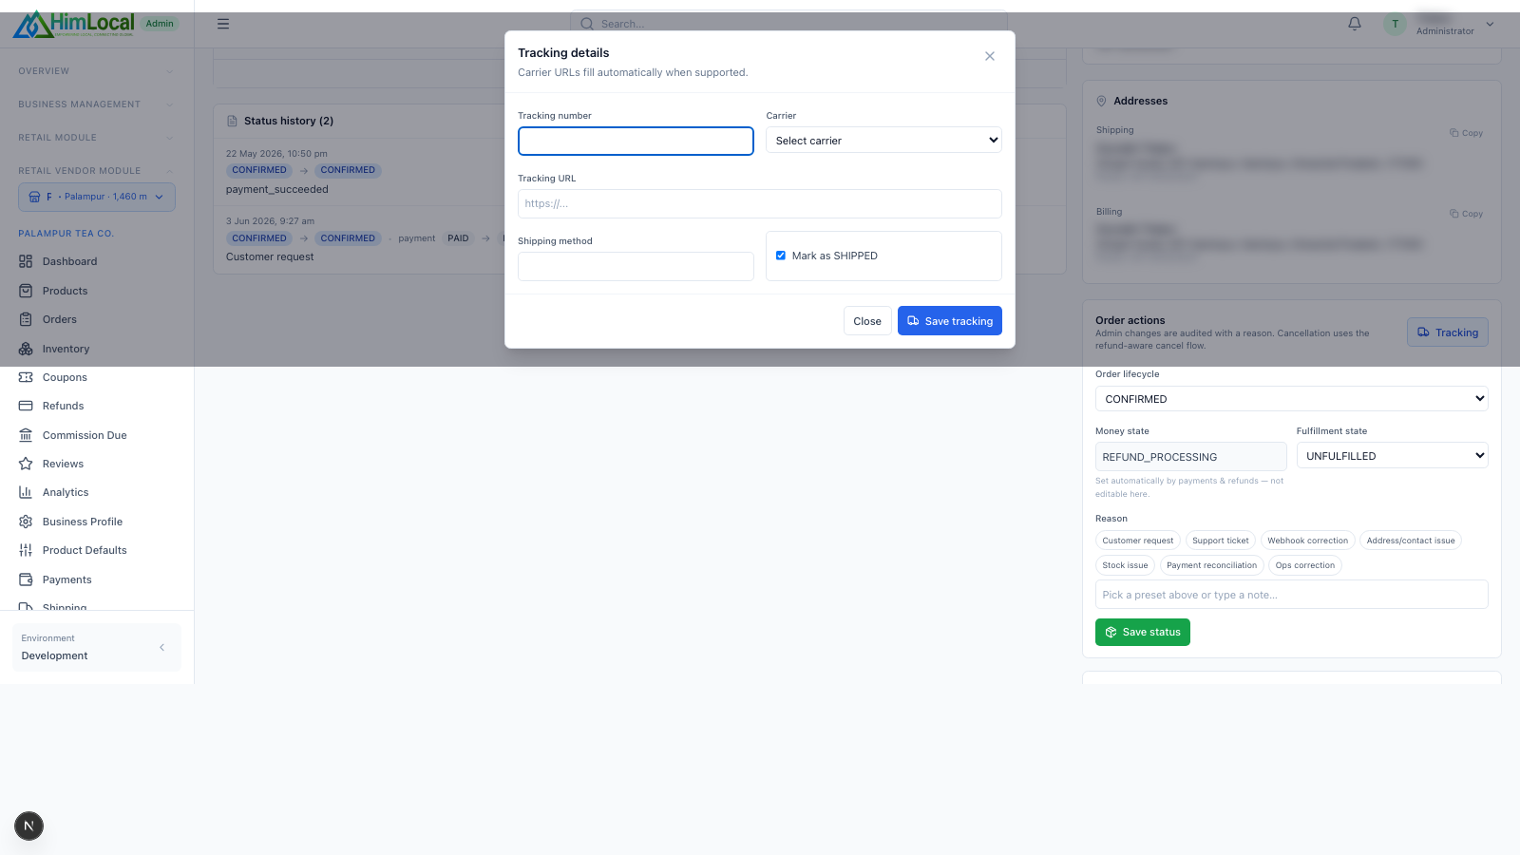Click the user avatar T
The height and width of the screenshot is (855, 1520).
[x=1395, y=25]
